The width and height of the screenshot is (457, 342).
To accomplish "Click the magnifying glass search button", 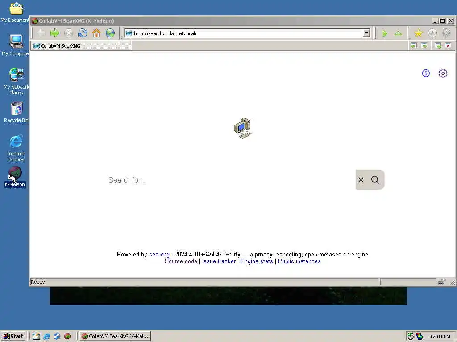I will [x=375, y=180].
